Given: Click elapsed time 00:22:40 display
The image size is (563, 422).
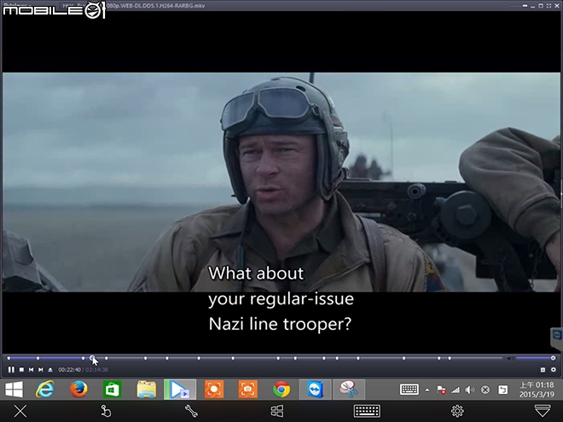Looking at the screenshot, I should 70,370.
